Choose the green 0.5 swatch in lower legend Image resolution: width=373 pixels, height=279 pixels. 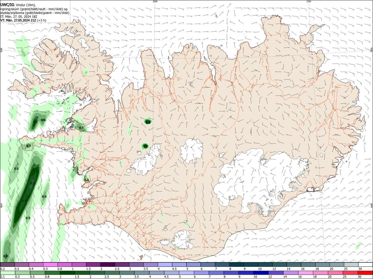point(37,273)
